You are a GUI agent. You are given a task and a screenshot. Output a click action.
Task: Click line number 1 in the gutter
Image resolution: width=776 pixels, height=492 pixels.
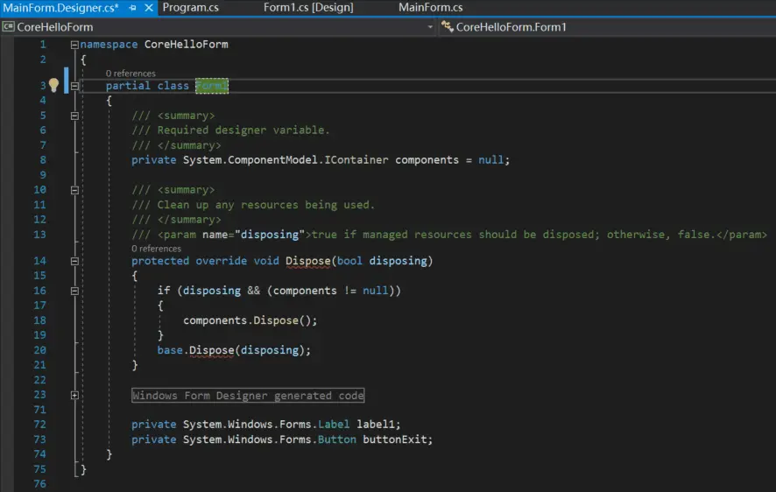tap(43, 44)
